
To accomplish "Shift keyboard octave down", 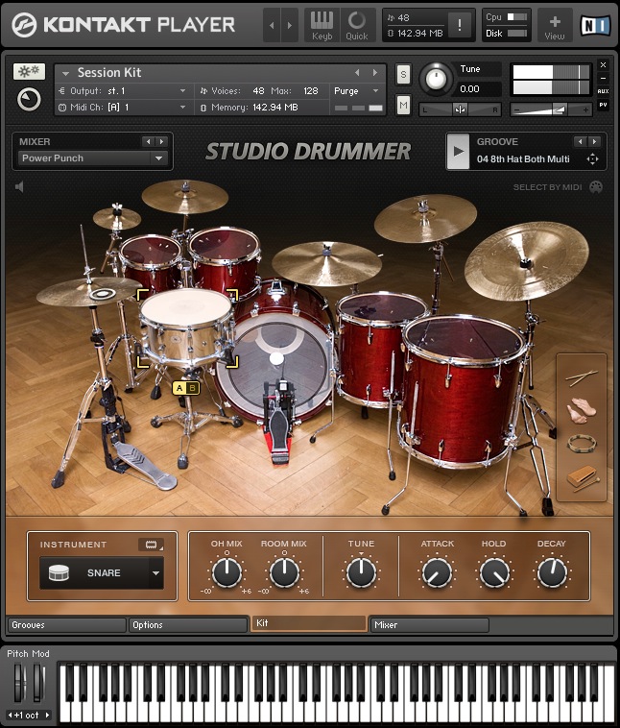I will click(11, 715).
